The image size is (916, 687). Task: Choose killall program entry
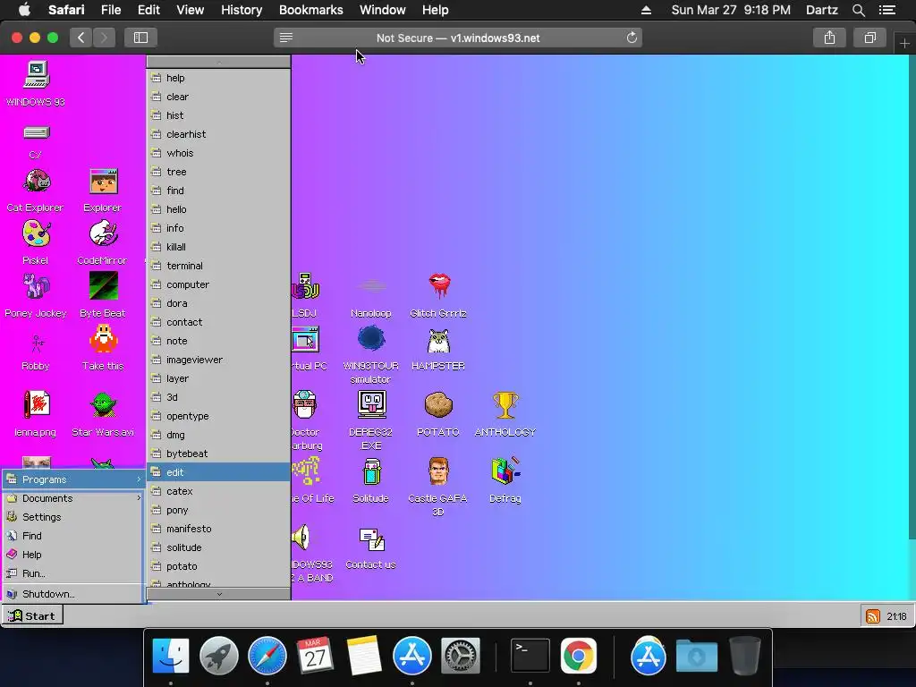click(218, 247)
